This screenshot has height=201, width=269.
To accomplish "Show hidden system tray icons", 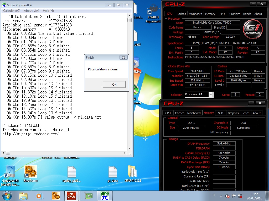I will coord(221,196).
